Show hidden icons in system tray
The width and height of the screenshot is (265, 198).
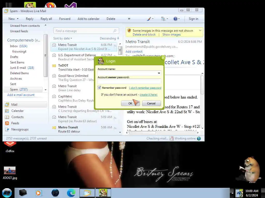[x=232, y=193]
